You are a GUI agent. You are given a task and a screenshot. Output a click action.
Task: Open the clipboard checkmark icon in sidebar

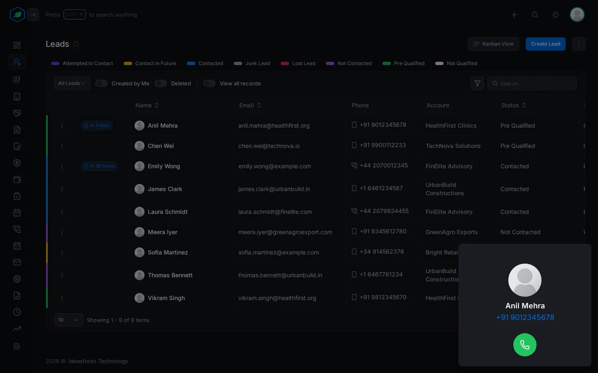tap(17, 196)
